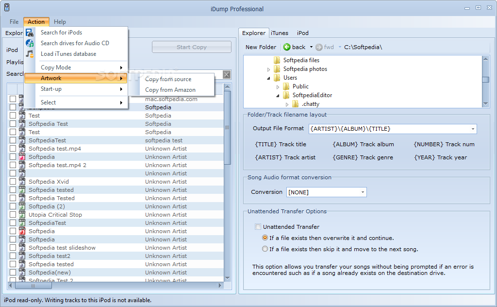Click the {YEAR} Track year tag

click(x=440, y=157)
